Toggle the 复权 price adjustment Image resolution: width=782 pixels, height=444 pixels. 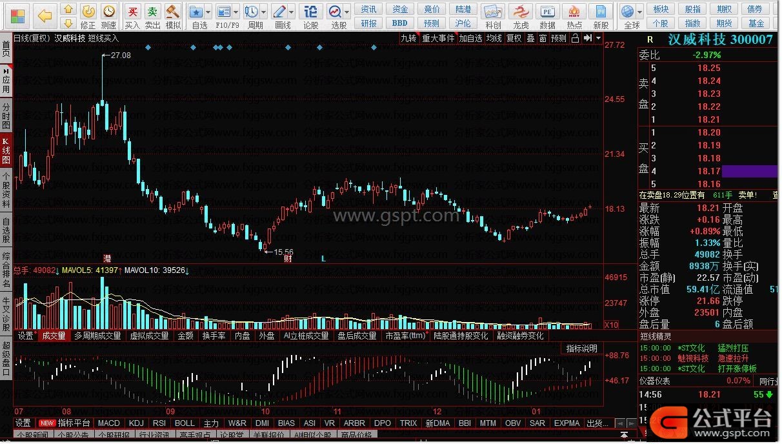(x=514, y=38)
